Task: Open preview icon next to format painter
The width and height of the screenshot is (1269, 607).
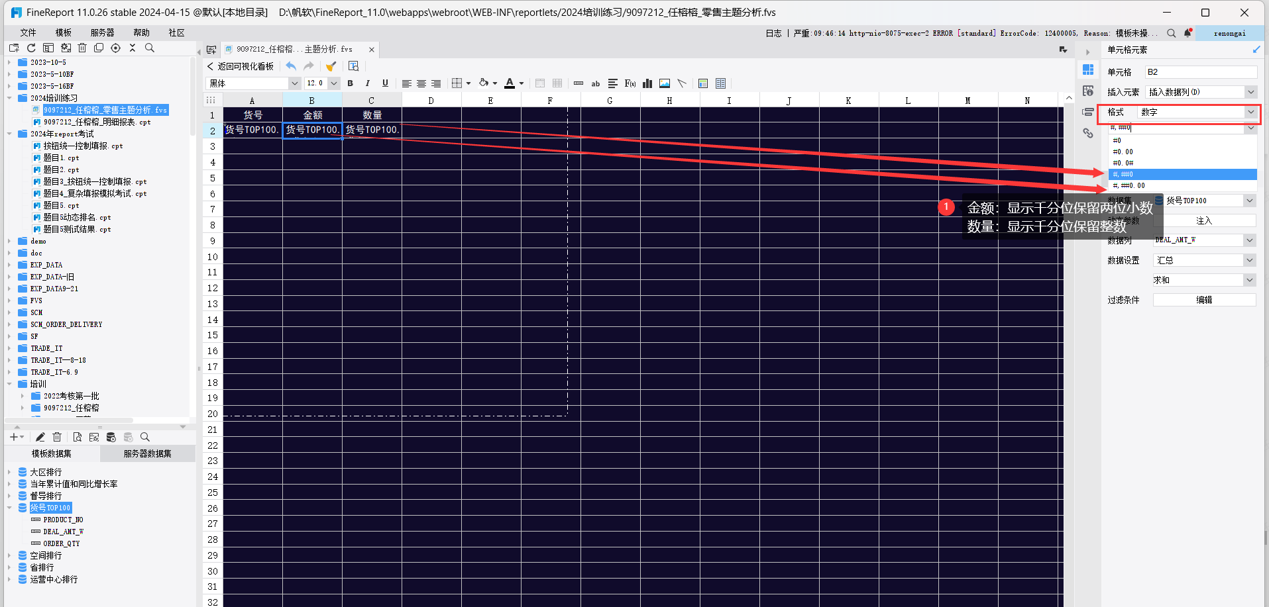Action: click(353, 66)
